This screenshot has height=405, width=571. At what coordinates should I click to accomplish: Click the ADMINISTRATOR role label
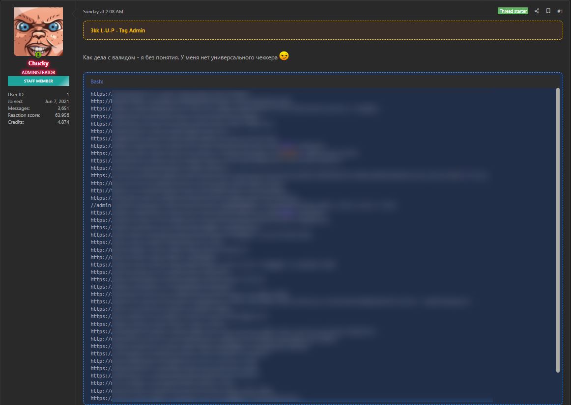coord(38,72)
